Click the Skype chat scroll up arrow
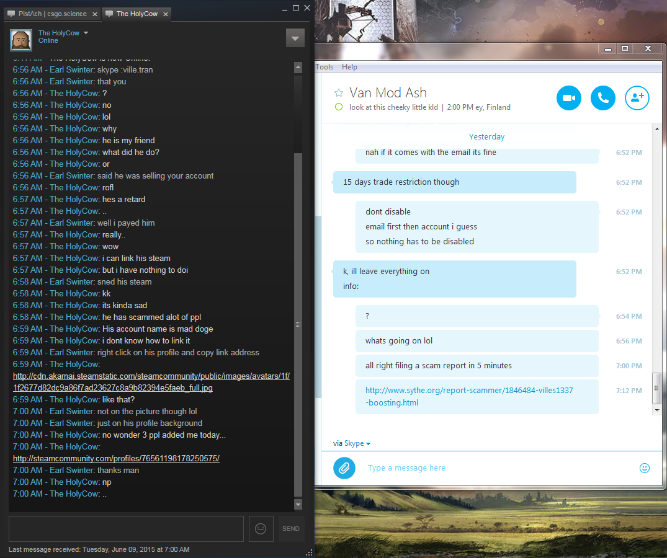This screenshot has height=558, width=667. click(x=657, y=129)
